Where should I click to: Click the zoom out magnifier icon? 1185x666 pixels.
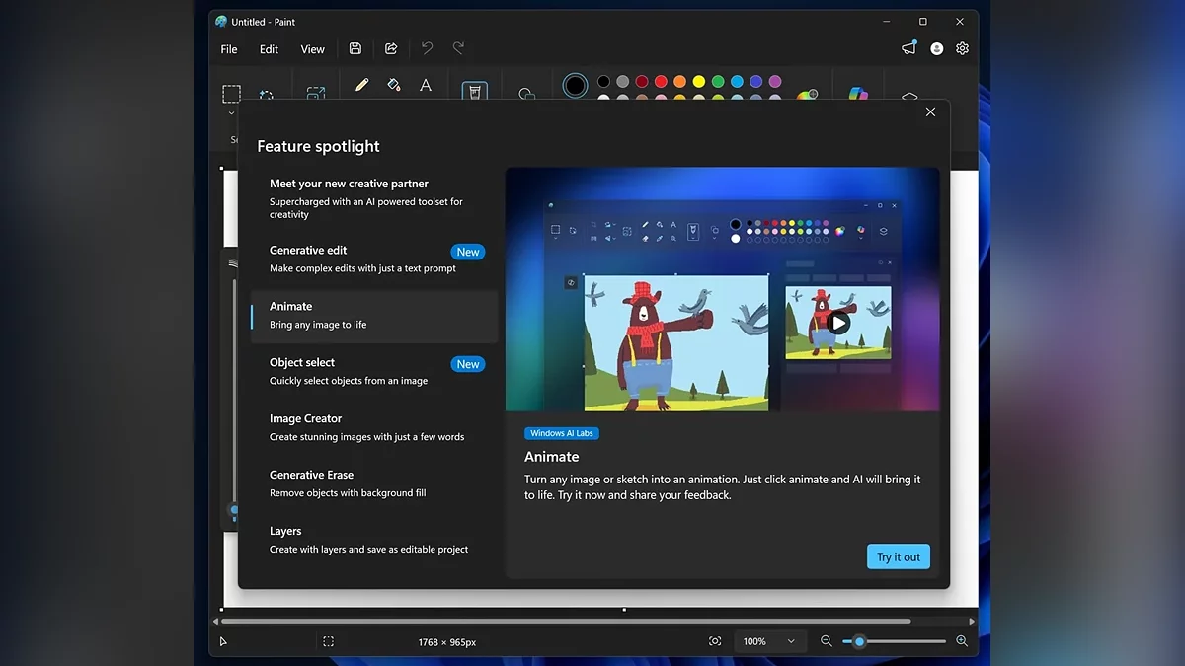click(x=827, y=641)
